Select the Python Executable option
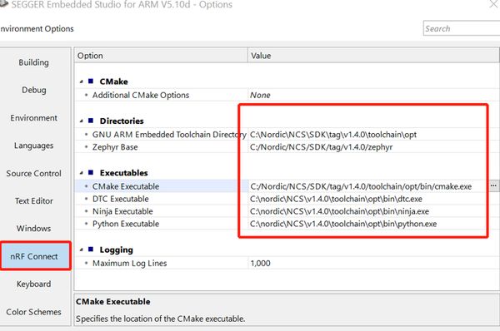The height and width of the screenshot is (331, 500). tap(126, 224)
